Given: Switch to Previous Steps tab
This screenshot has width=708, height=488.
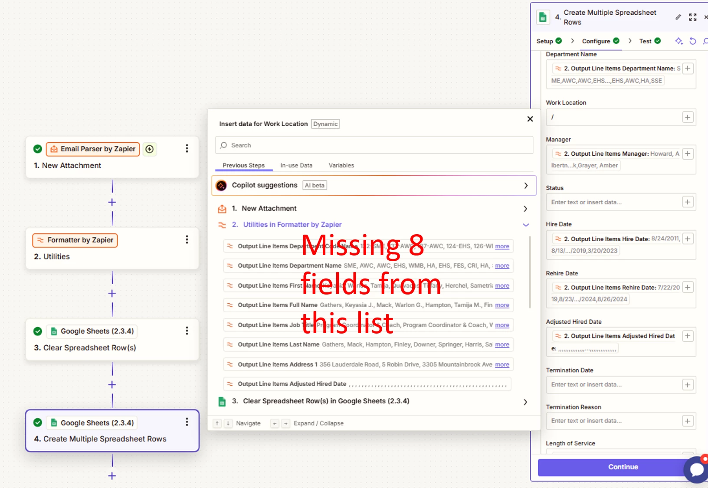Looking at the screenshot, I should pyautogui.click(x=243, y=165).
